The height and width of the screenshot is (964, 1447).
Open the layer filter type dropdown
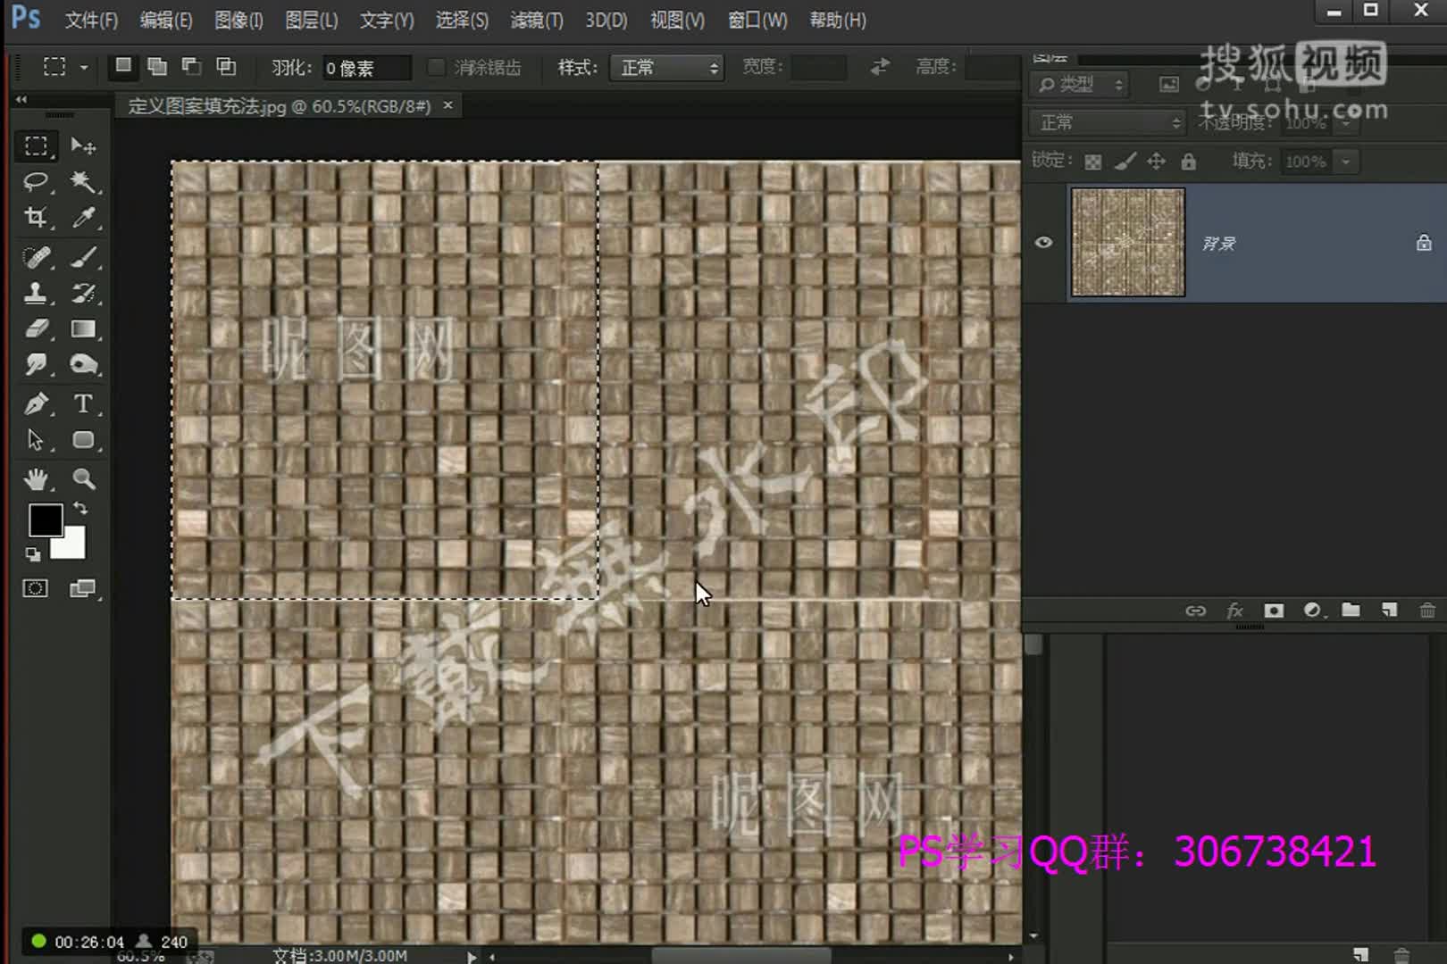click(1079, 85)
